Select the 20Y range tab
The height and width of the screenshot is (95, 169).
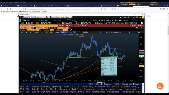(x=52, y=32)
